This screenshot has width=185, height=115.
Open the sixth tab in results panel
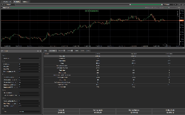tap(82, 51)
